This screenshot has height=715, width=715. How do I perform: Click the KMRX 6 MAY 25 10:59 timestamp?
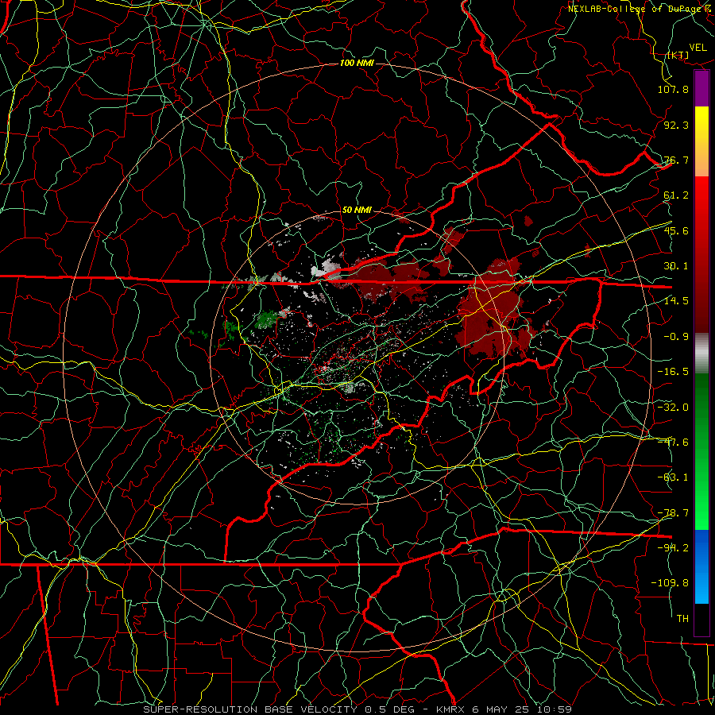click(x=504, y=709)
